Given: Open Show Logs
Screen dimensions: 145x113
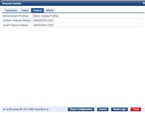Looking at the screenshot, I should 119,109.
